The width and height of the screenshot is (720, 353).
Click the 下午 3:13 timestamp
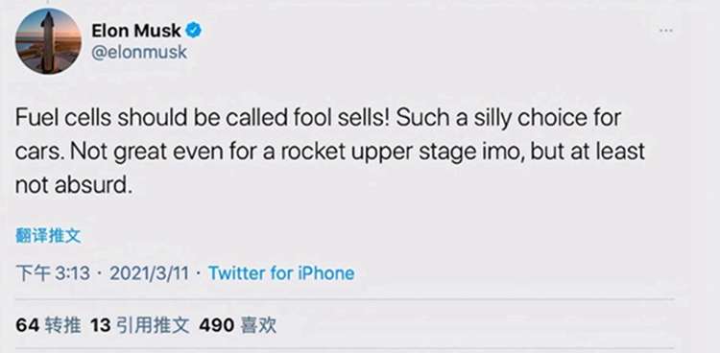(x=53, y=273)
